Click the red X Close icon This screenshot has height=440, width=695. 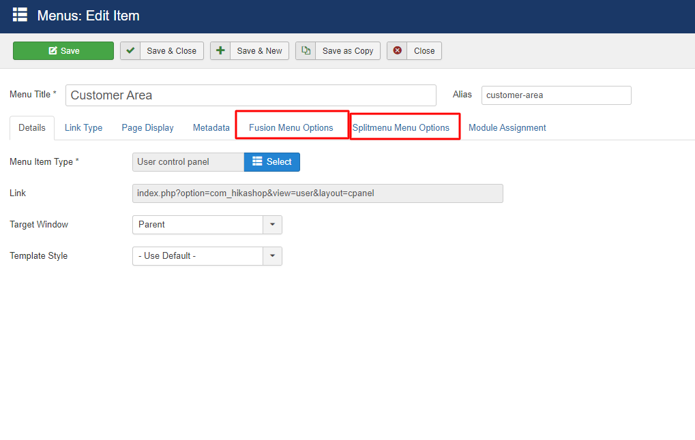[397, 51]
